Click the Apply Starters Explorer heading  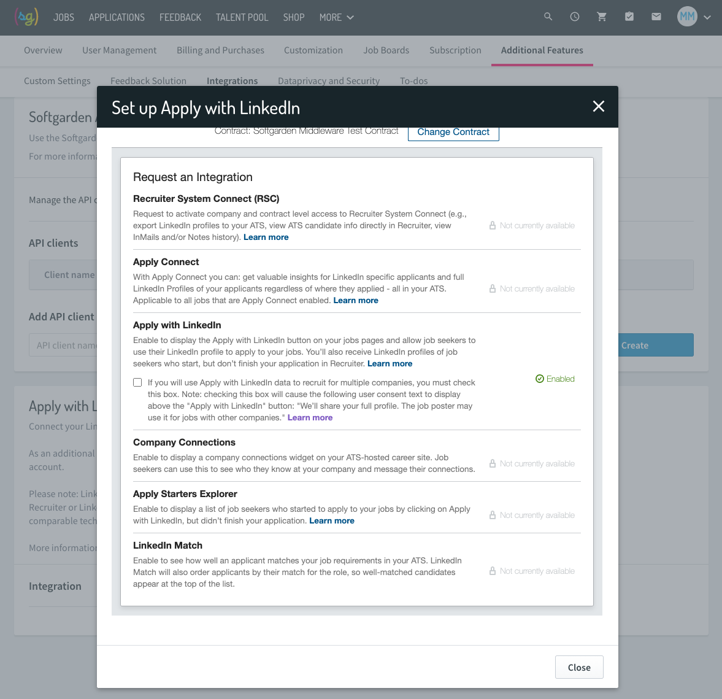[x=185, y=493]
